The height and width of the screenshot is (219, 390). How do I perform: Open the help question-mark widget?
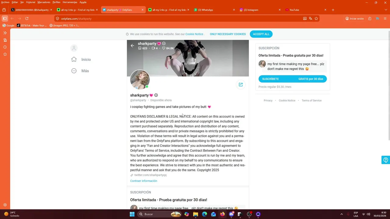386,160
